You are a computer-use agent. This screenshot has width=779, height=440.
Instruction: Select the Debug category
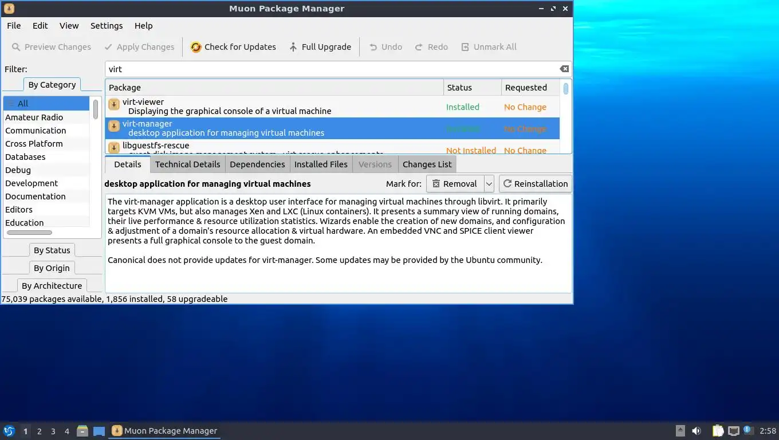(46, 170)
